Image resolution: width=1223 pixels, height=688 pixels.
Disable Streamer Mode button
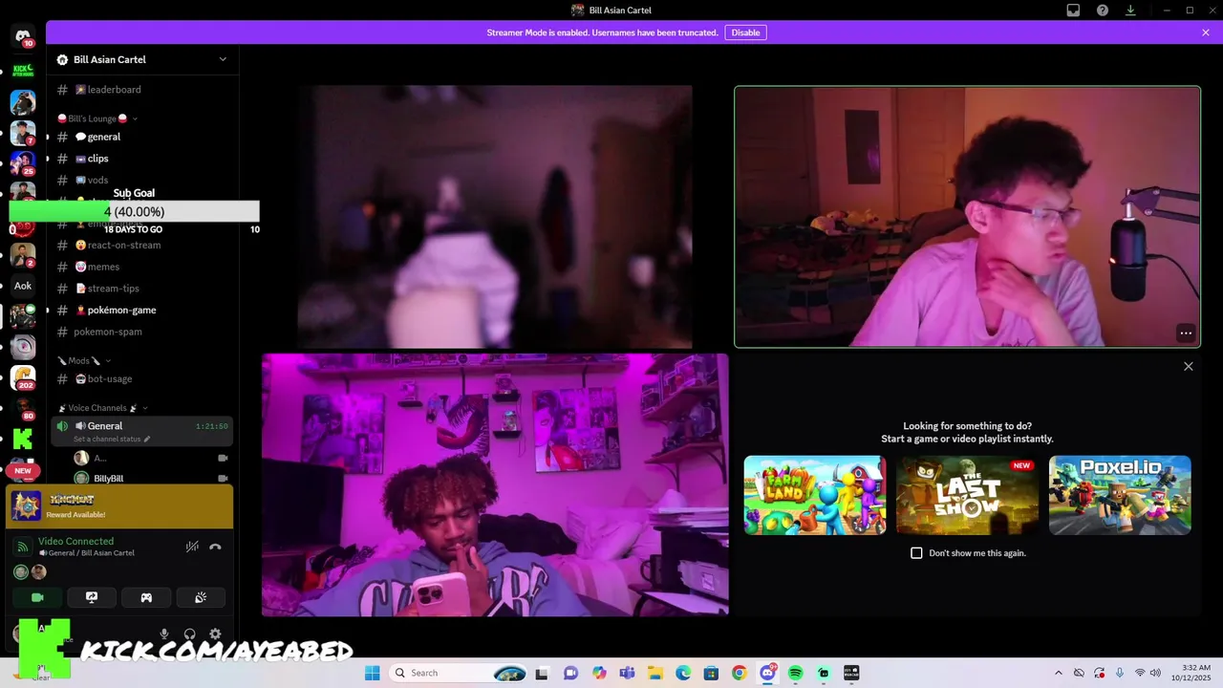[x=745, y=32]
